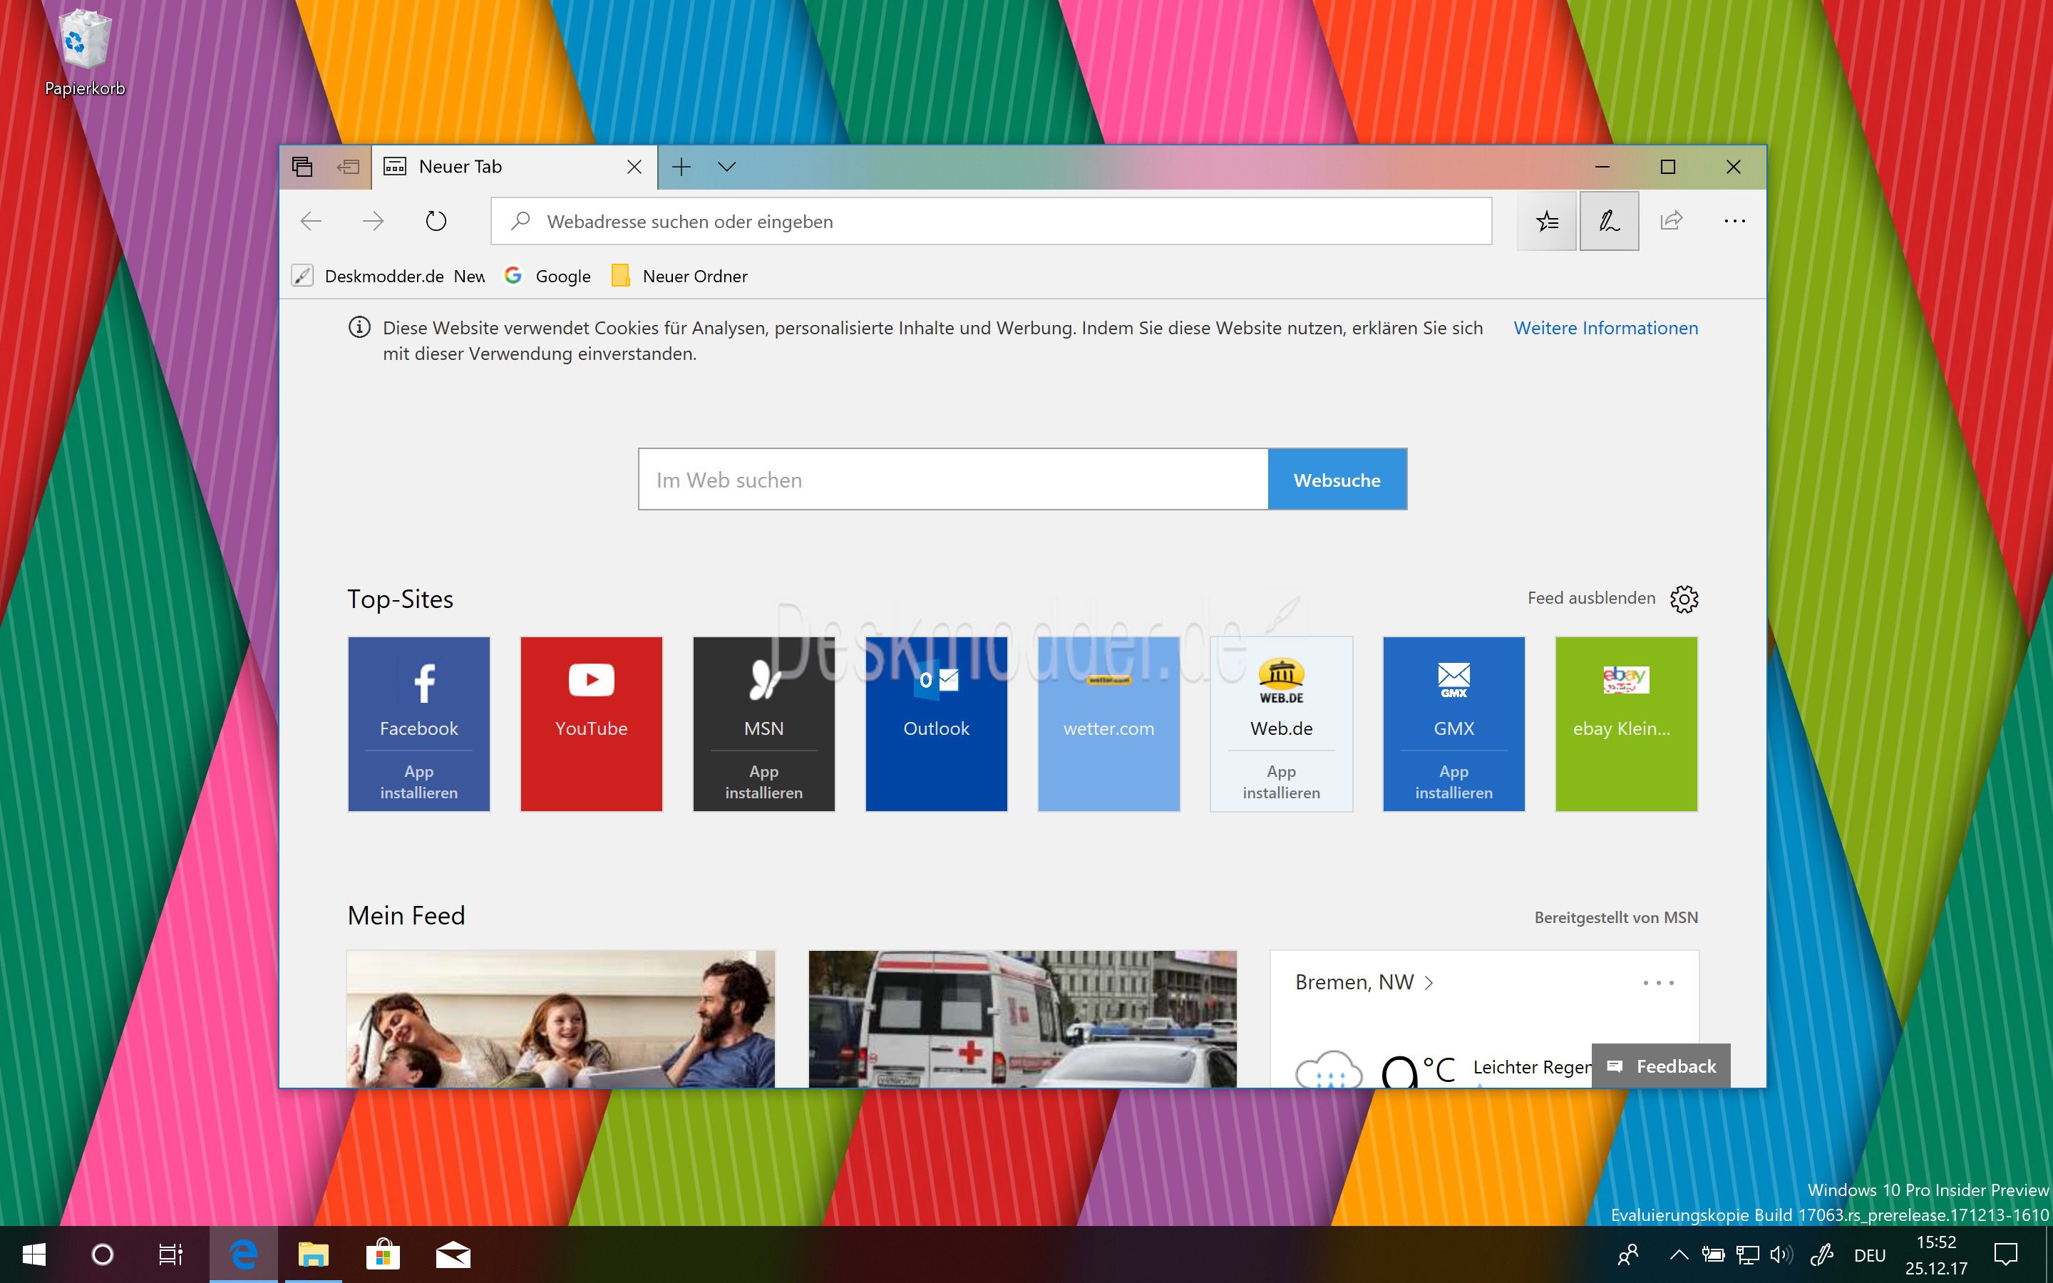The height and width of the screenshot is (1283, 2053).
Task: Expand the tab preview chevron
Action: 727,166
